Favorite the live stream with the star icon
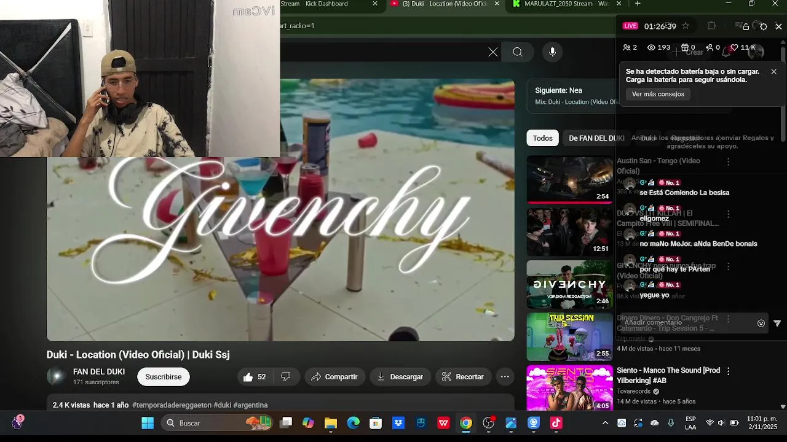This screenshot has width=787, height=442. pyautogui.click(x=686, y=26)
